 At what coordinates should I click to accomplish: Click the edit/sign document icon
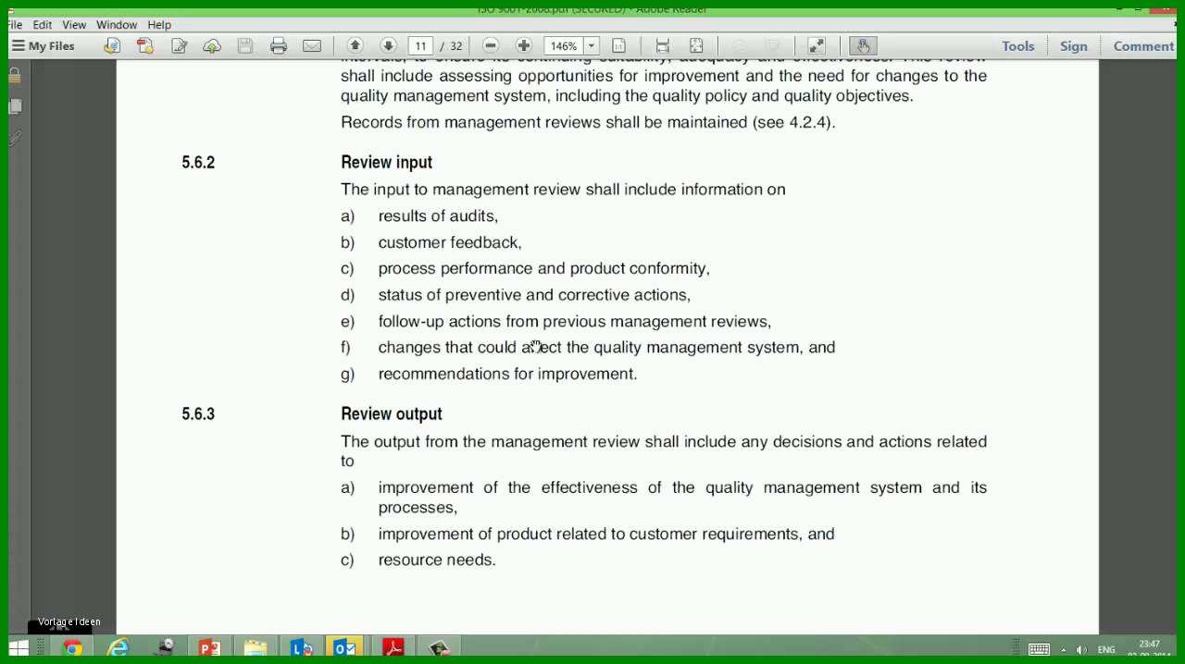click(x=179, y=45)
